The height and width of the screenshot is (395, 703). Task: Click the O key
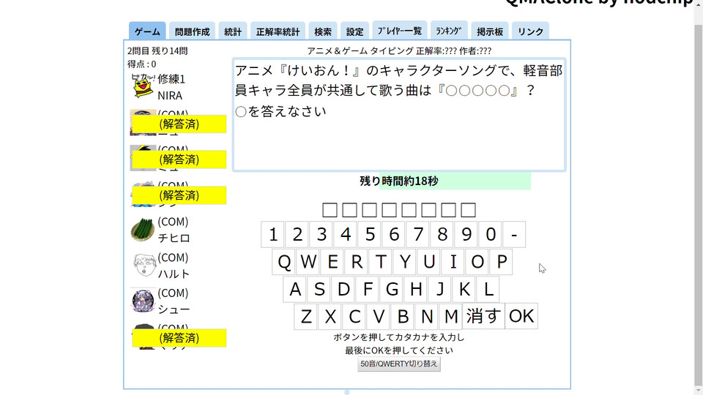(478, 262)
